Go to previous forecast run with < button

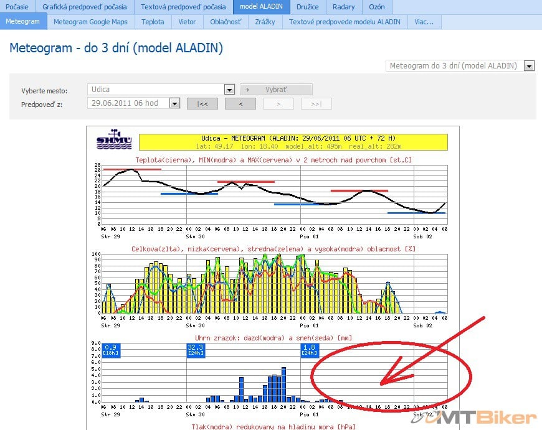[240, 103]
